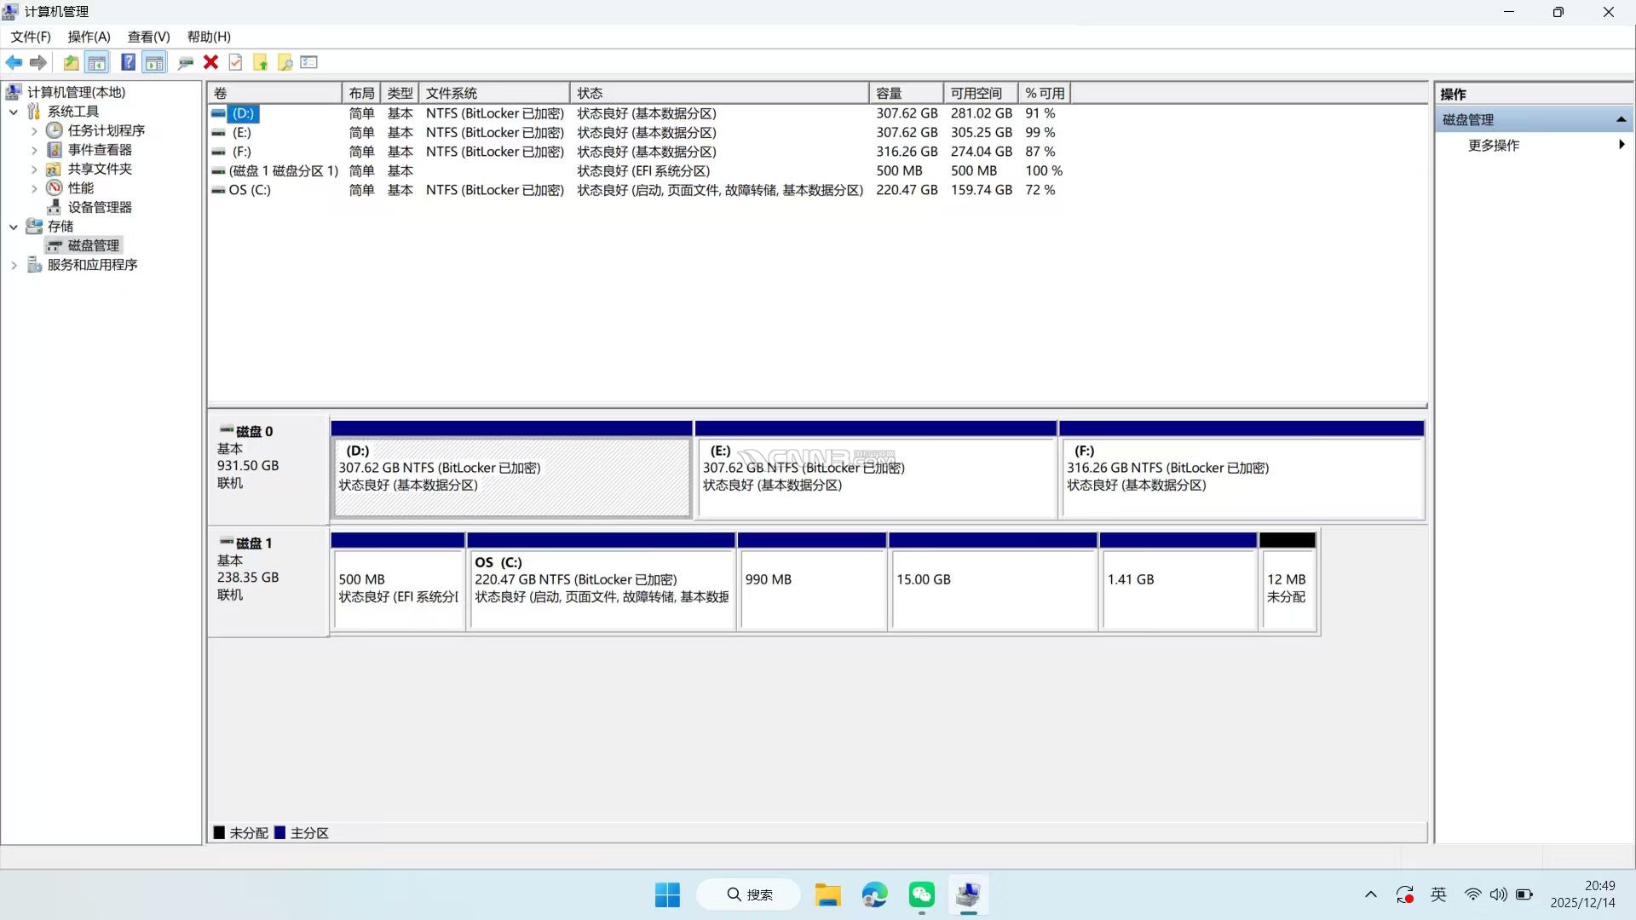Toggle the console tree pane icon
This screenshot has width=1636, height=920.
point(97,62)
